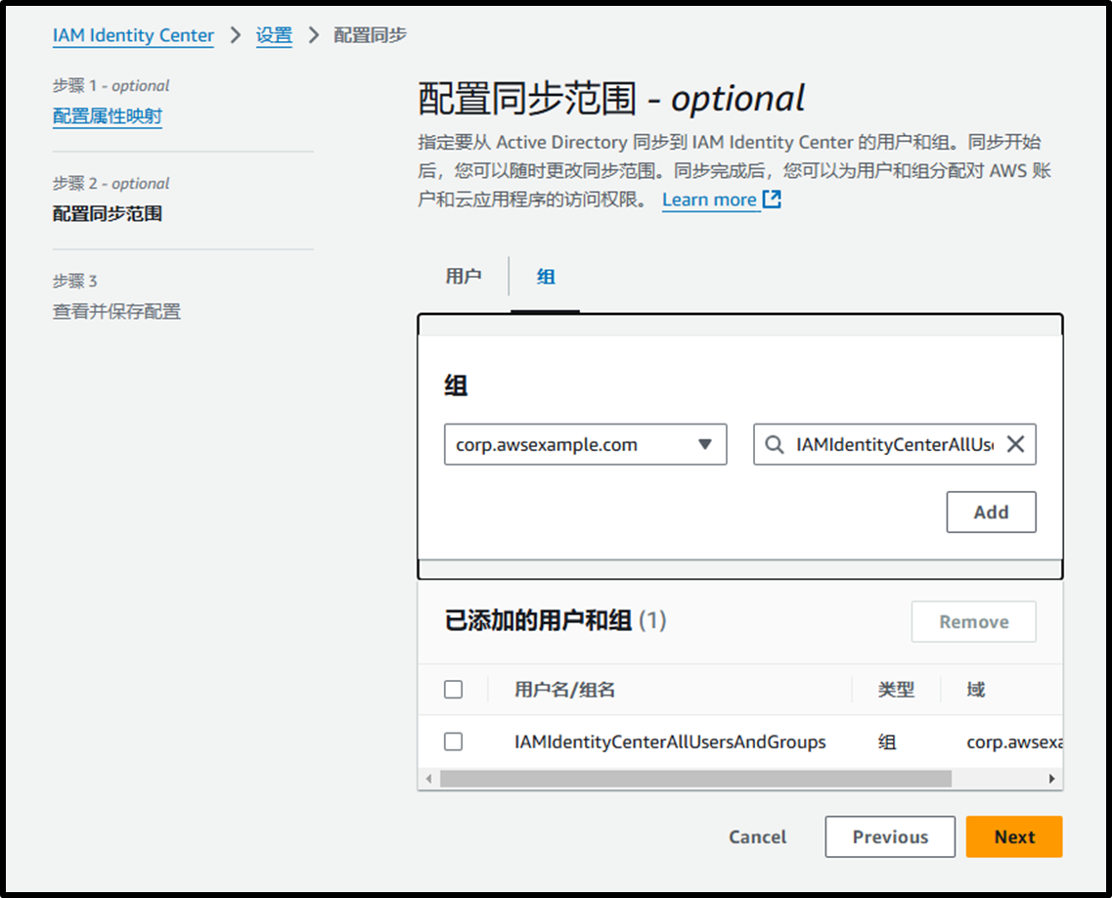Click the horizontal table scrollbar

695,779
